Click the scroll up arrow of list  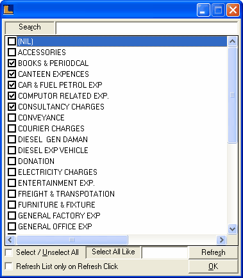(232, 41)
